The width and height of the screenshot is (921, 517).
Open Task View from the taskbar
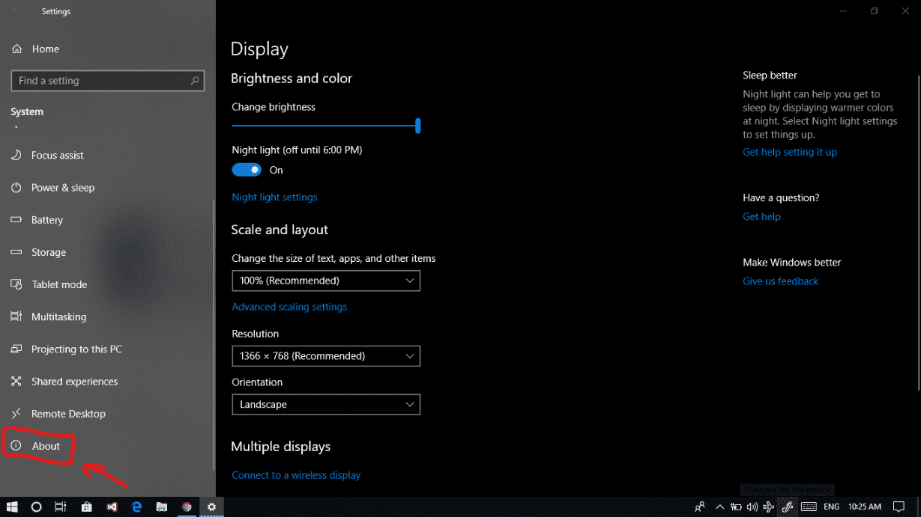tap(61, 507)
